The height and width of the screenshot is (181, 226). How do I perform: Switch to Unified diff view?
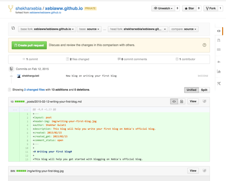click(191, 90)
